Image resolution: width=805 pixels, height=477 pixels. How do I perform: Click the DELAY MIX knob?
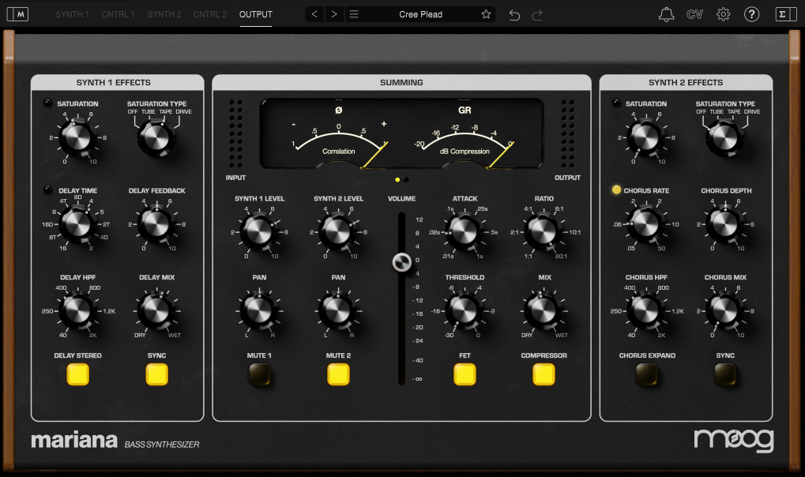(x=156, y=311)
